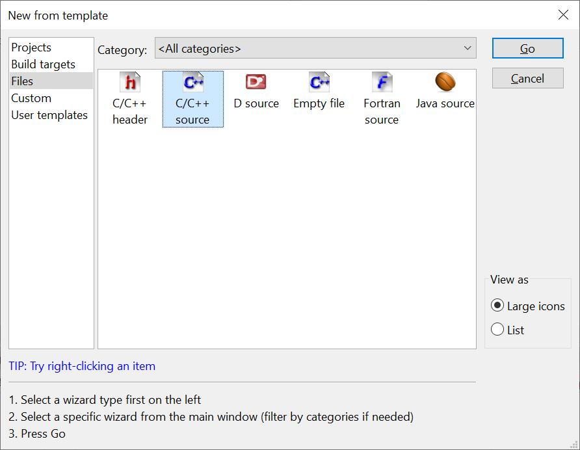Image resolution: width=580 pixels, height=450 pixels.
Task: Switch to List view mode
Action: [x=498, y=330]
